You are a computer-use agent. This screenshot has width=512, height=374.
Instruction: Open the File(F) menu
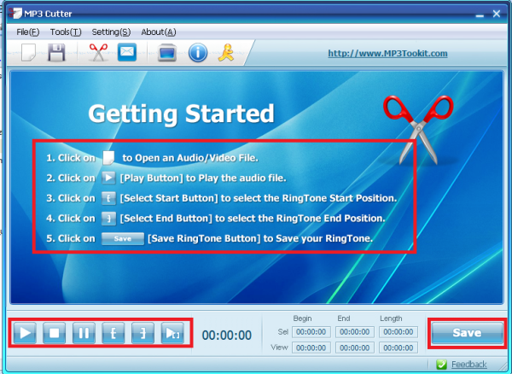click(28, 32)
